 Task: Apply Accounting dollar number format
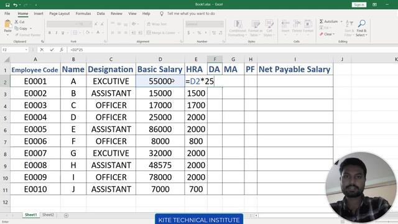click(x=188, y=33)
